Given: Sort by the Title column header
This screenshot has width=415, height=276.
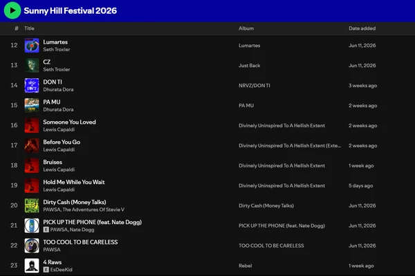Looking at the screenshot, I should point(29,28).
